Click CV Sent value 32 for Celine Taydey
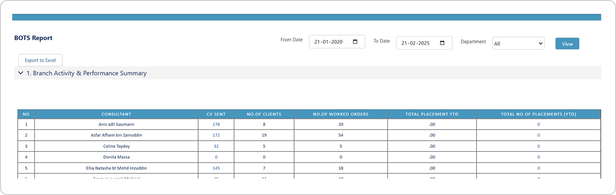616x195 pixels. [x=216, y=146]
